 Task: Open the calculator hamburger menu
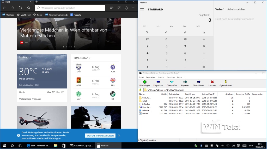point(142,9)
